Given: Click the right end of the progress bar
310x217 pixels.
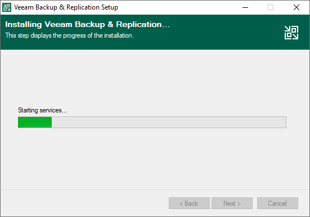Looking at the screenshot, I should (284, 122).
